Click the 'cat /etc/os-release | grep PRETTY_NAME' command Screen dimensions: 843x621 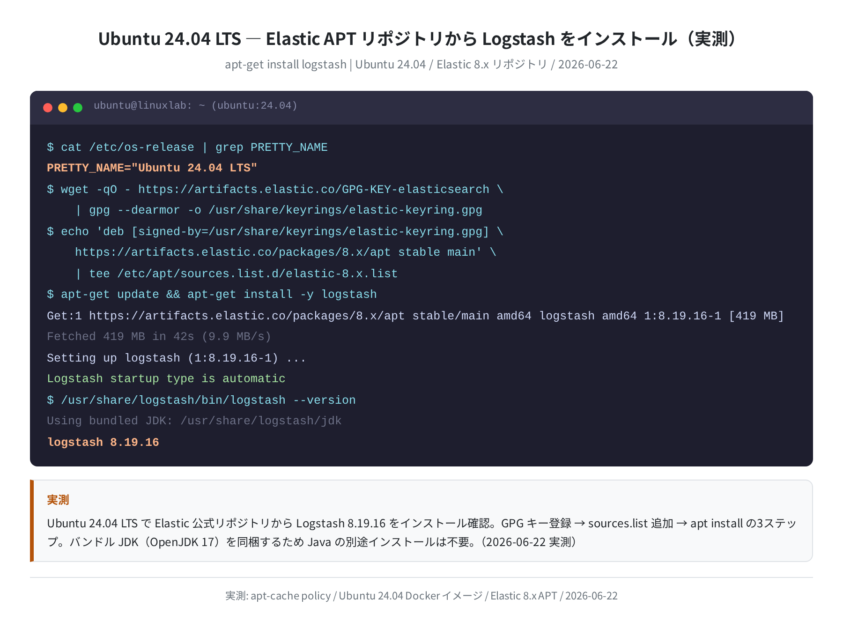(187, 148)
